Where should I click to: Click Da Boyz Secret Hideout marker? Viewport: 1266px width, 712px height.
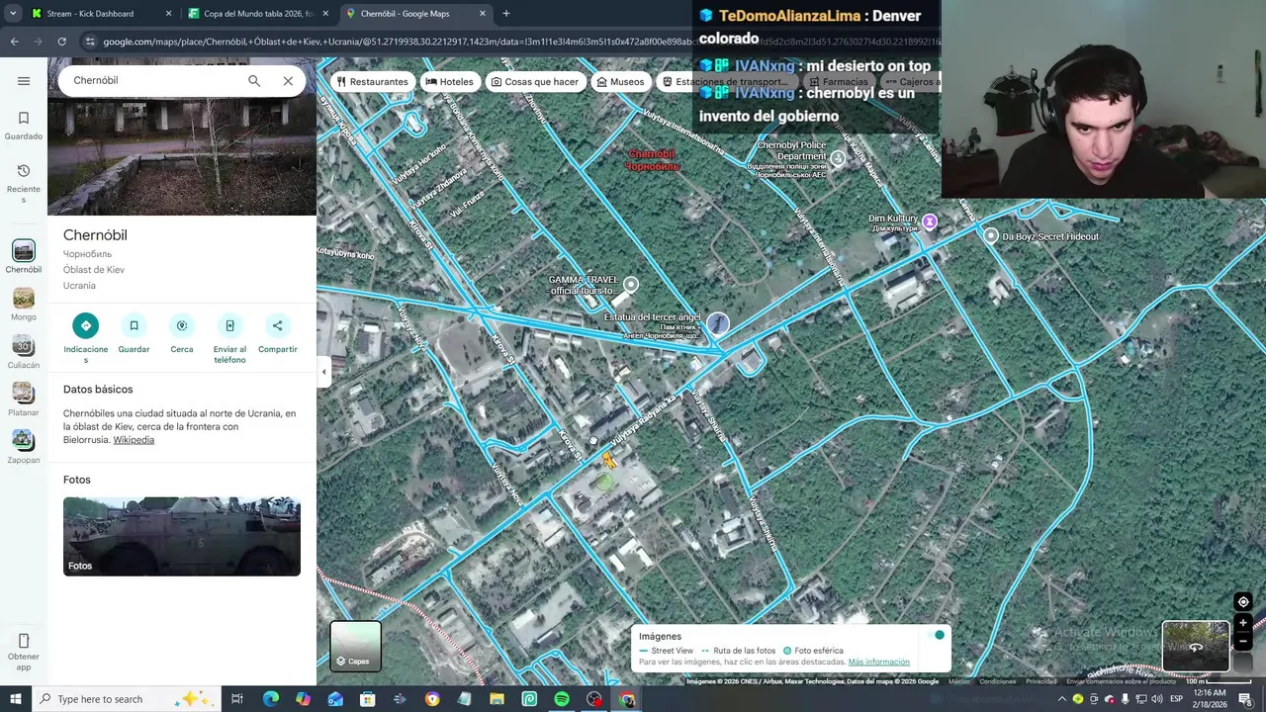pos(991,235)
